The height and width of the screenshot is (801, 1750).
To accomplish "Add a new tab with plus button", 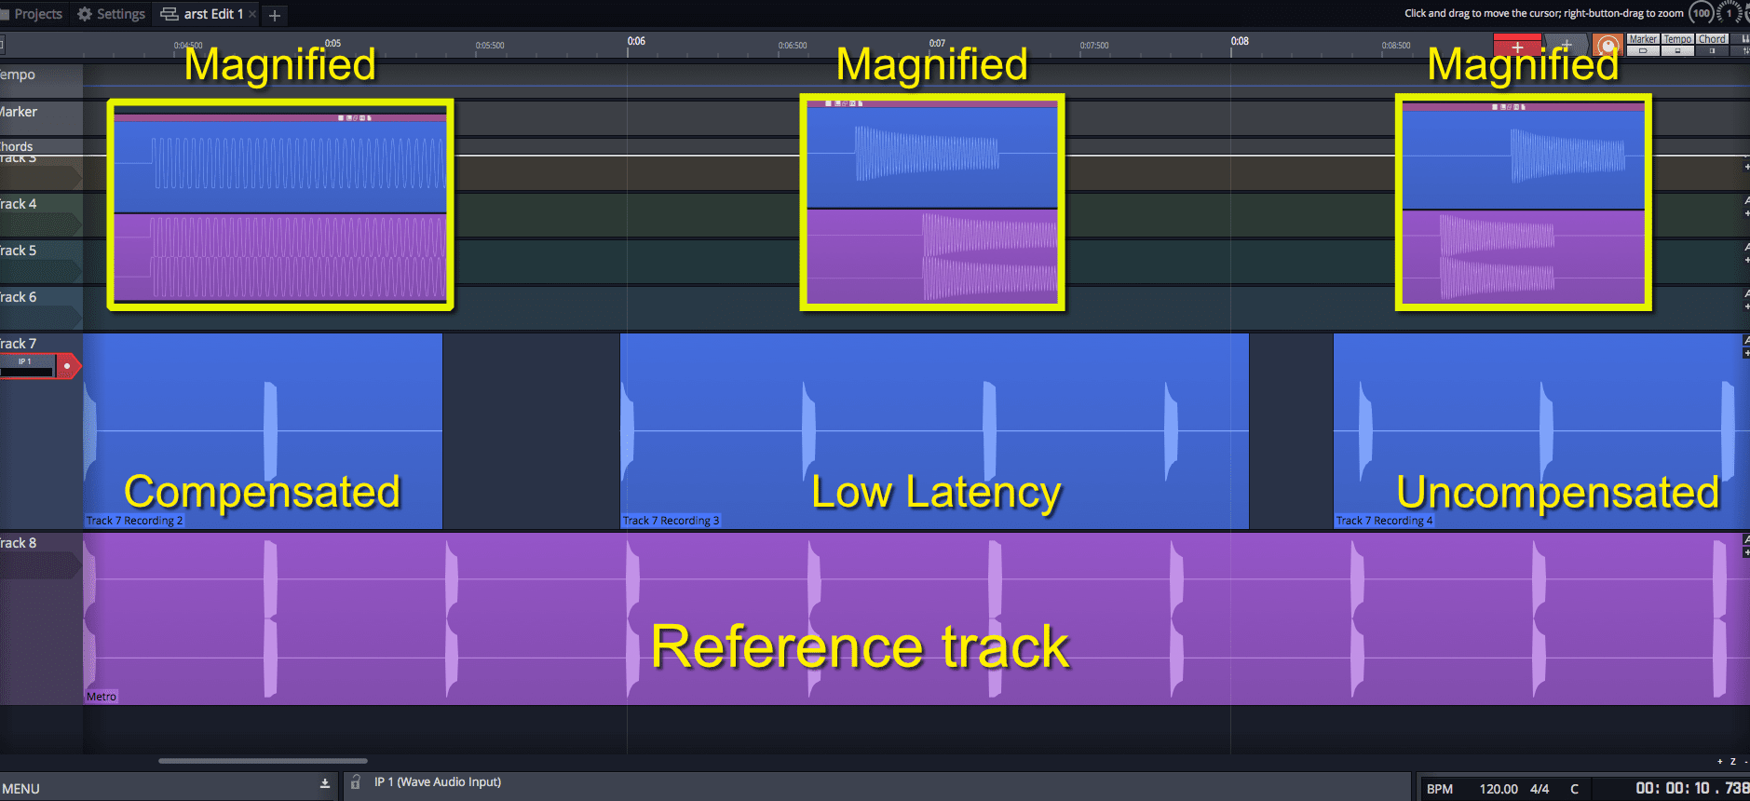I will point(275,15).
